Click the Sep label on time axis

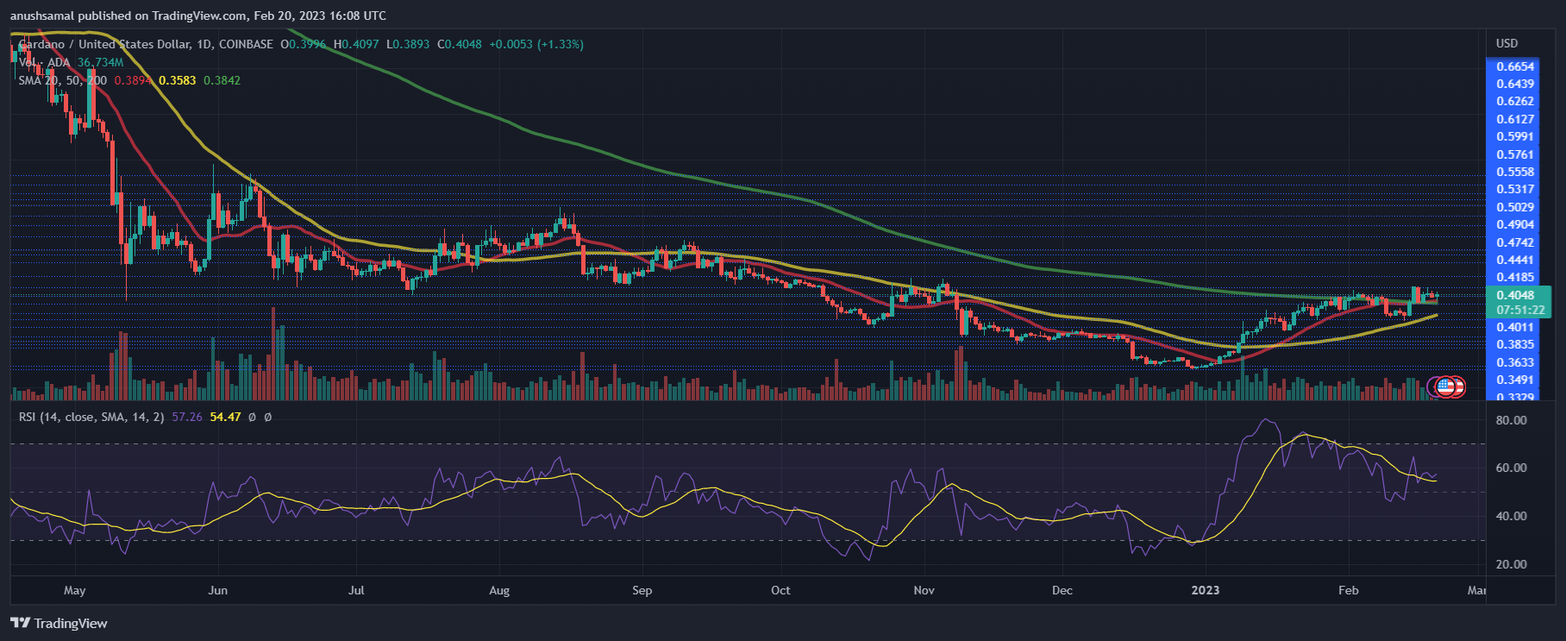642,590
